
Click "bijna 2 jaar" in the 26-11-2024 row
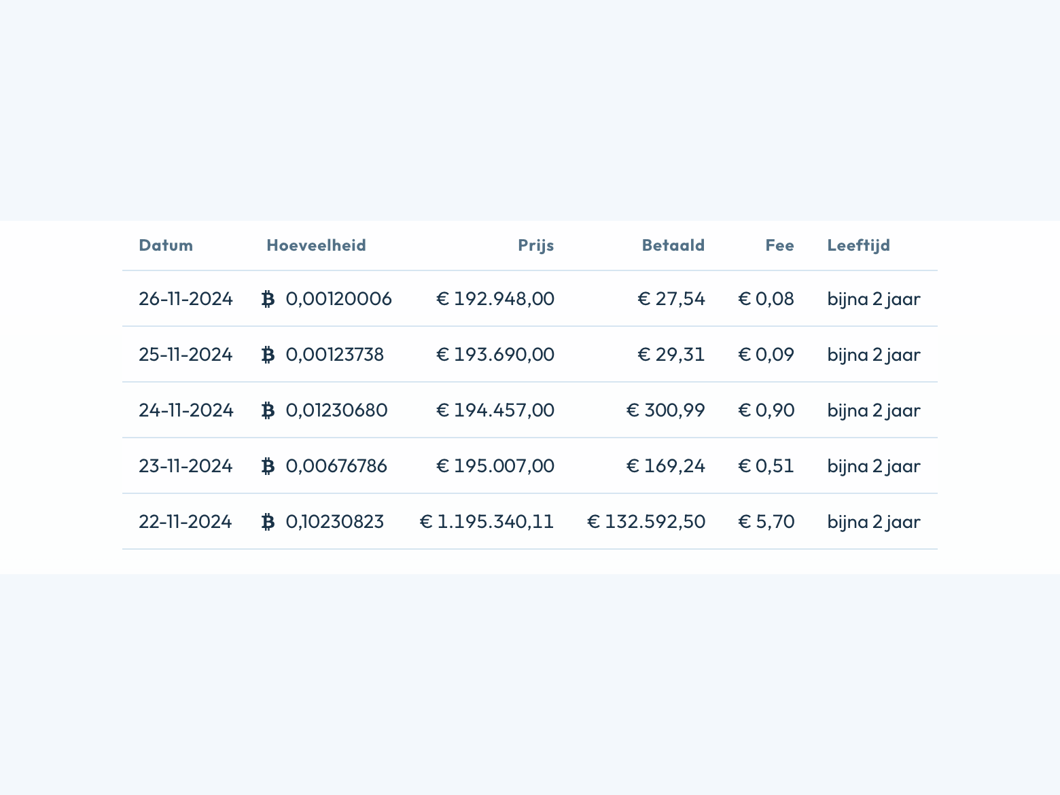click(874, 299)
